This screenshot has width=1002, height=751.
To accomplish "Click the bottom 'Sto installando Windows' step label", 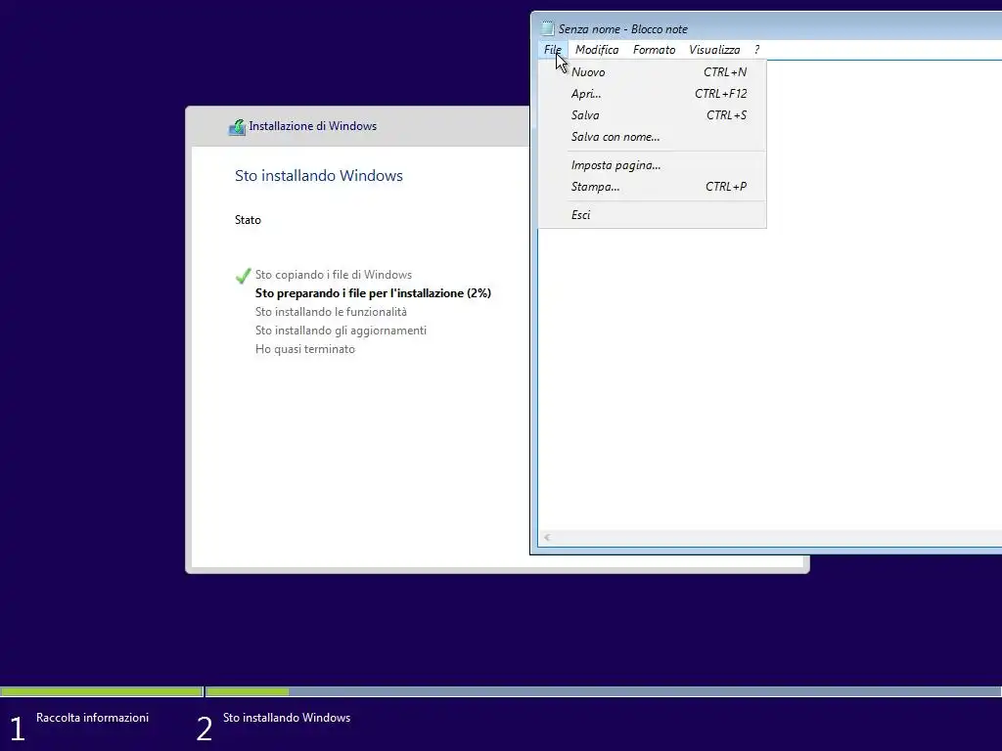I will (x=287, y=718).
